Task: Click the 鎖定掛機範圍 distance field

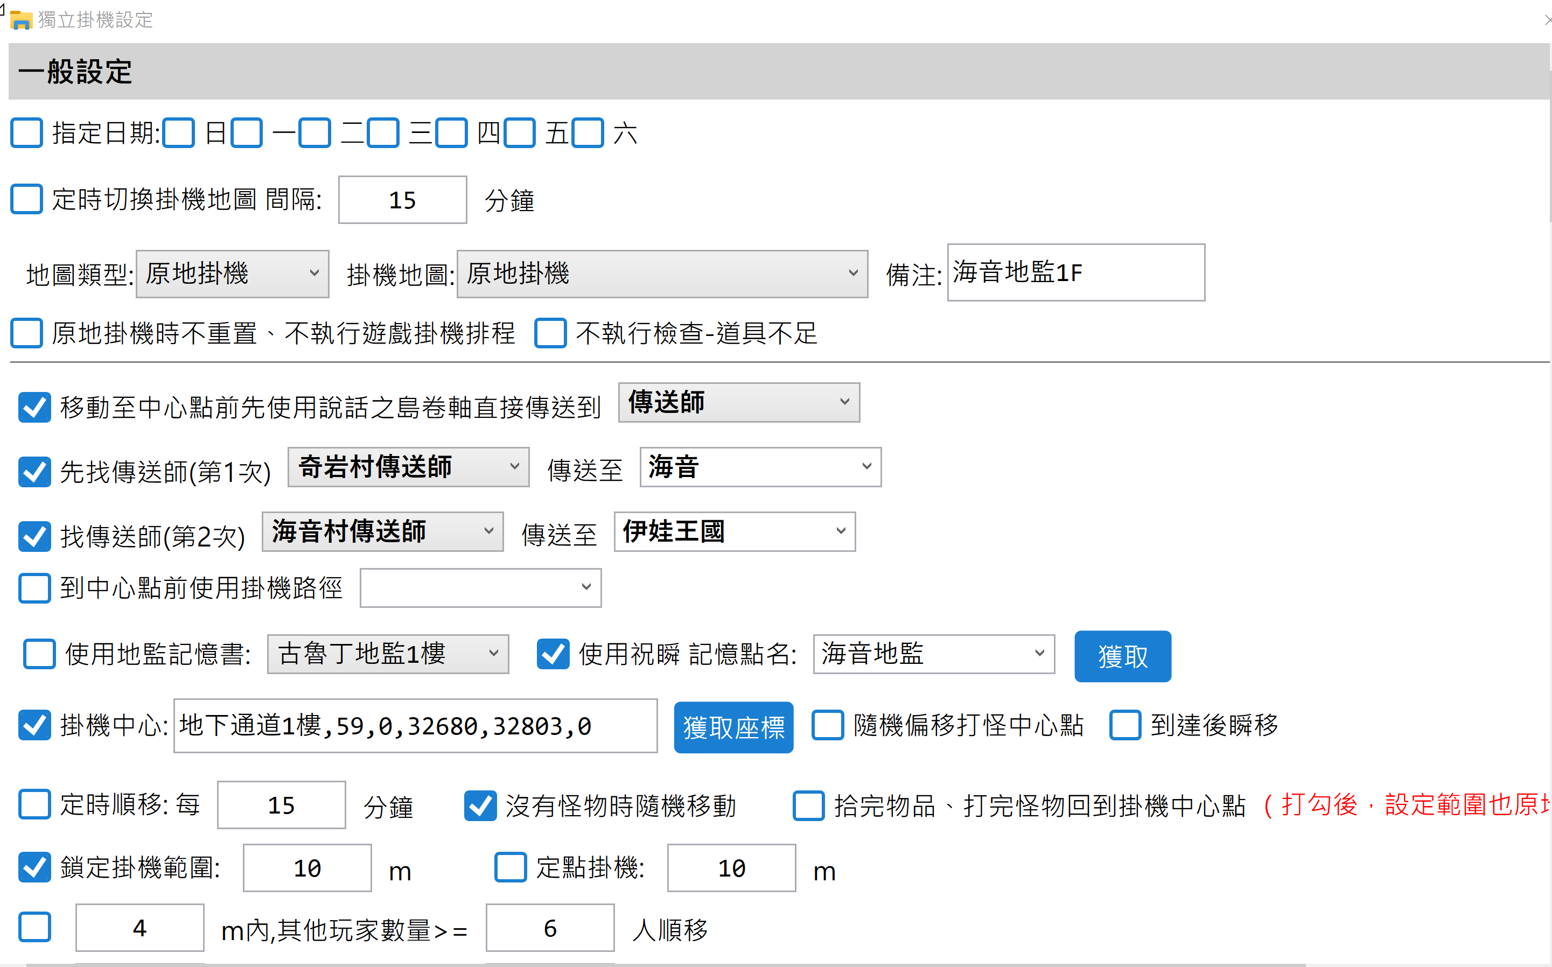Action: [x=307, y=868]
